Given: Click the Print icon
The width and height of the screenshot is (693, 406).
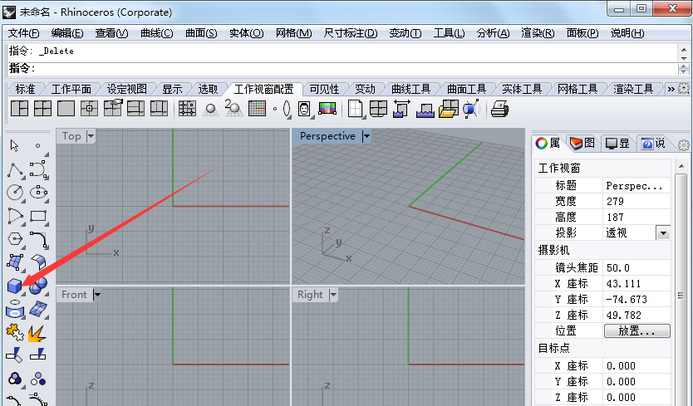Looking at the screenshot, I should coord(500,109).
